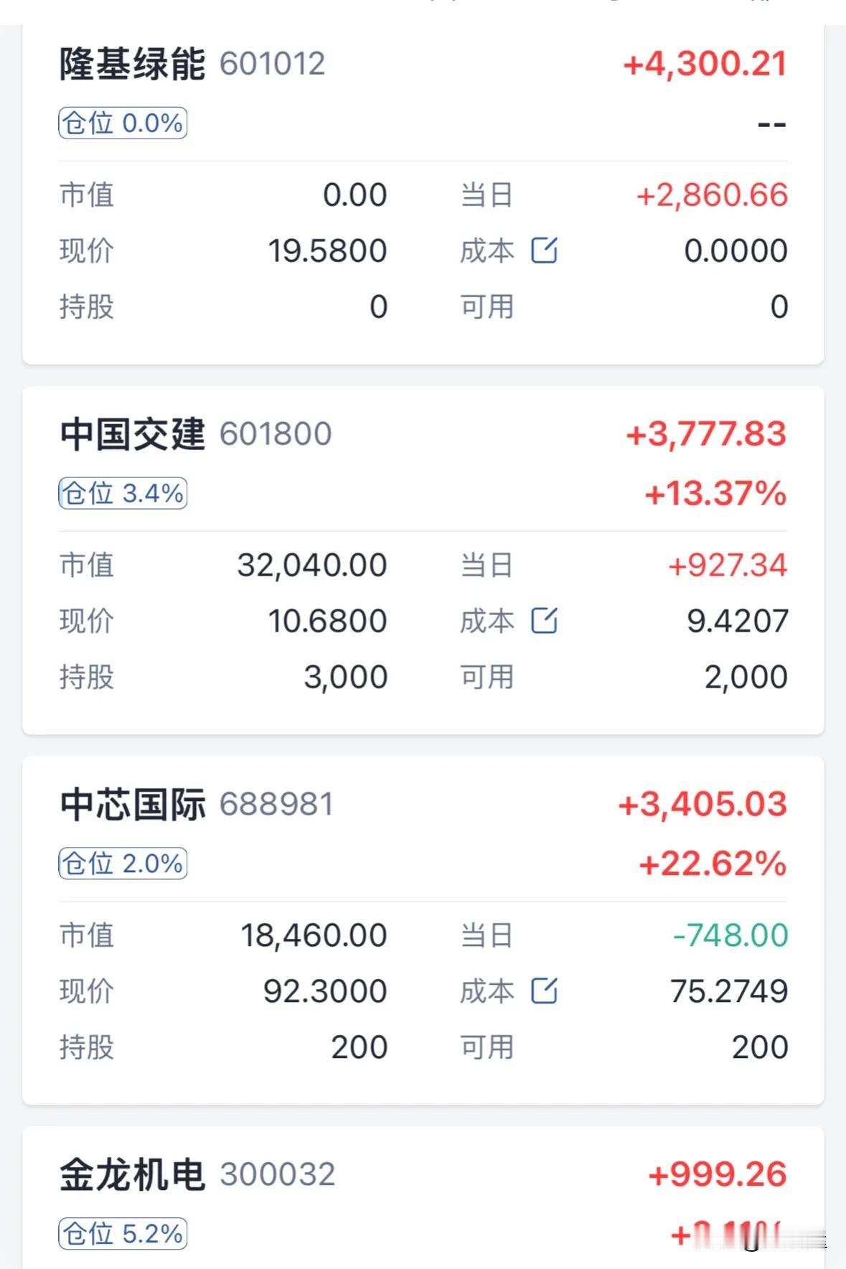The height and width of the screenshot is (1269, 846).
Task: Edit cost price for 中芯国际
Action: (544, 991)
